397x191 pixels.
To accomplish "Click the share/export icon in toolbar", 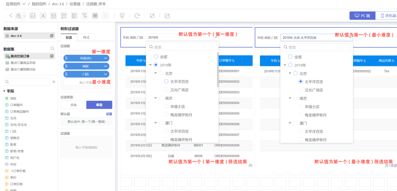I will point(167,16).
